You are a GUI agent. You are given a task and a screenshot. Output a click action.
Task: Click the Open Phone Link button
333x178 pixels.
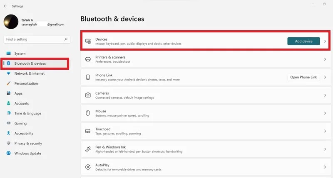(303, 77)
